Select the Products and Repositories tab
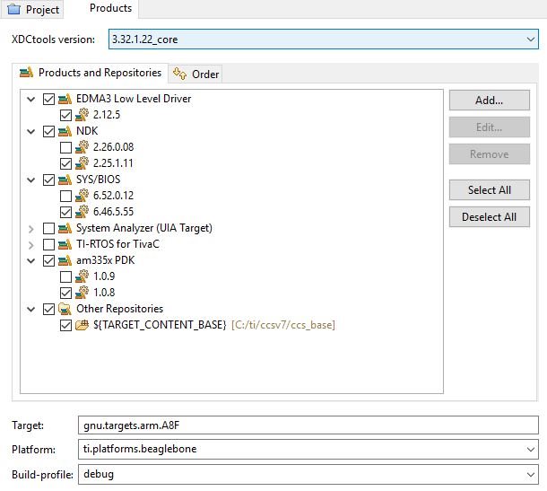Viewport: 547px width, 491px height. click(91, 73)
